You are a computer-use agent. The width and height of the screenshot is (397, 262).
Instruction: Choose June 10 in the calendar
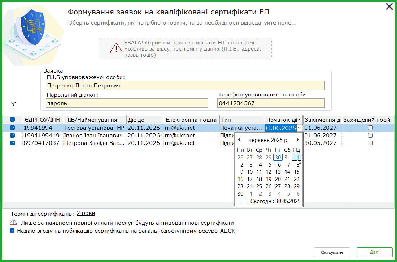coord(250,172)
